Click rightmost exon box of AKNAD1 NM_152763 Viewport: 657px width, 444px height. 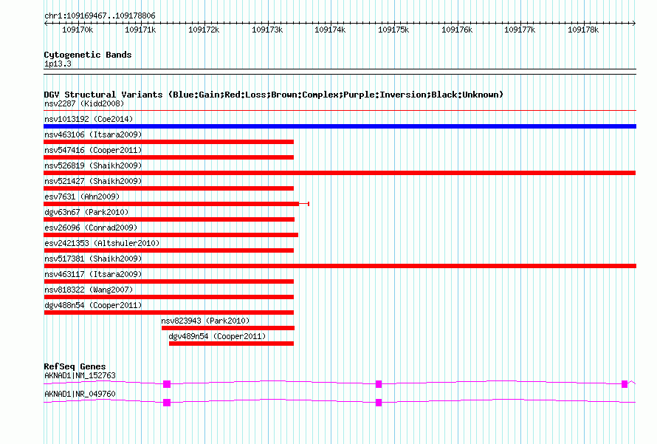625,384
